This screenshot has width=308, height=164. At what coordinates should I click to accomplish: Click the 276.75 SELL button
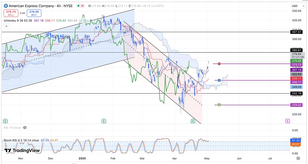click(x=11, y=13)
